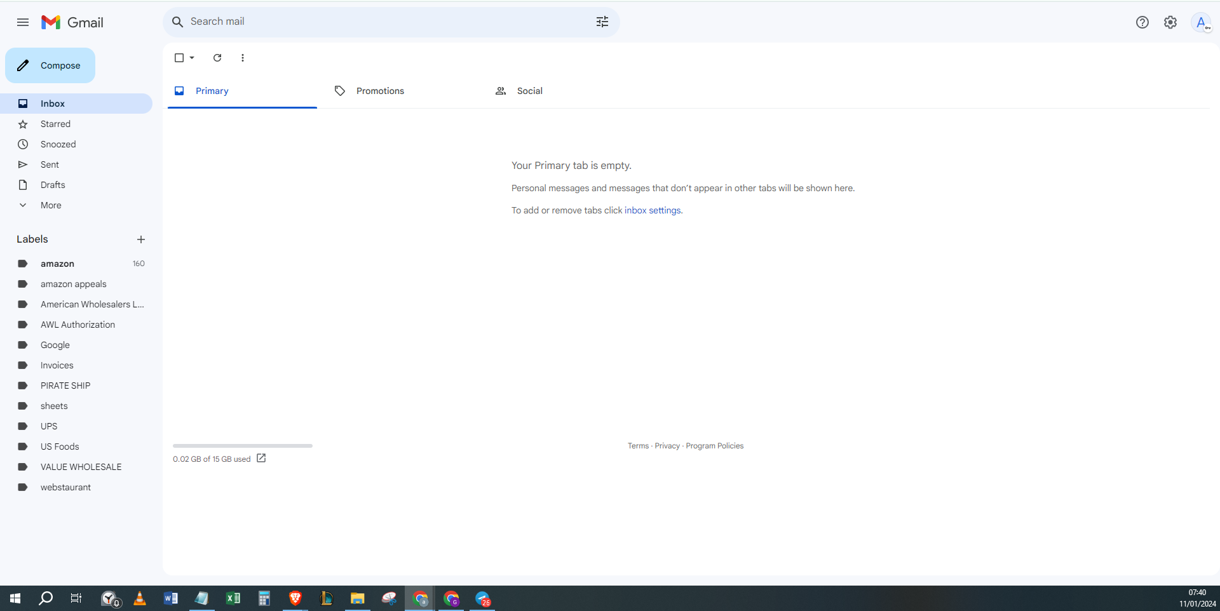This screenshot has height=611, width=1220.
Task: Click the 0.02 GB of 15 GB used text
Action: [x=212, y=459]
